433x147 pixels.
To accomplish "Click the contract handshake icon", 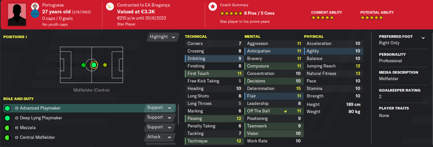I will (111, 6).
